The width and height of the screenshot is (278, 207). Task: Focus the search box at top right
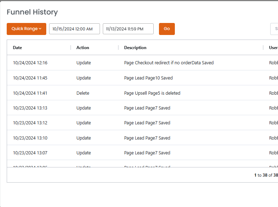pyautogui.click(x=274, y=29)
